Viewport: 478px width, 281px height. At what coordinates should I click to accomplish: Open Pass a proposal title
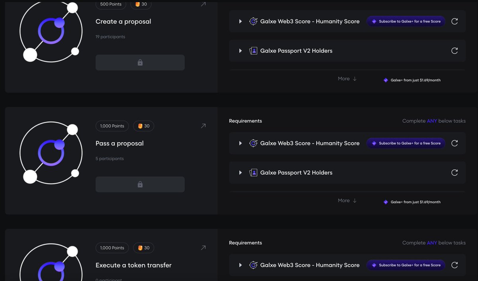click(119, 143)
